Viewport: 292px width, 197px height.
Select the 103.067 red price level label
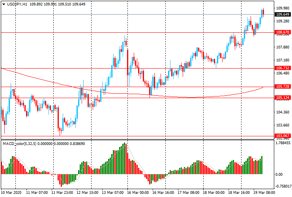283,136
